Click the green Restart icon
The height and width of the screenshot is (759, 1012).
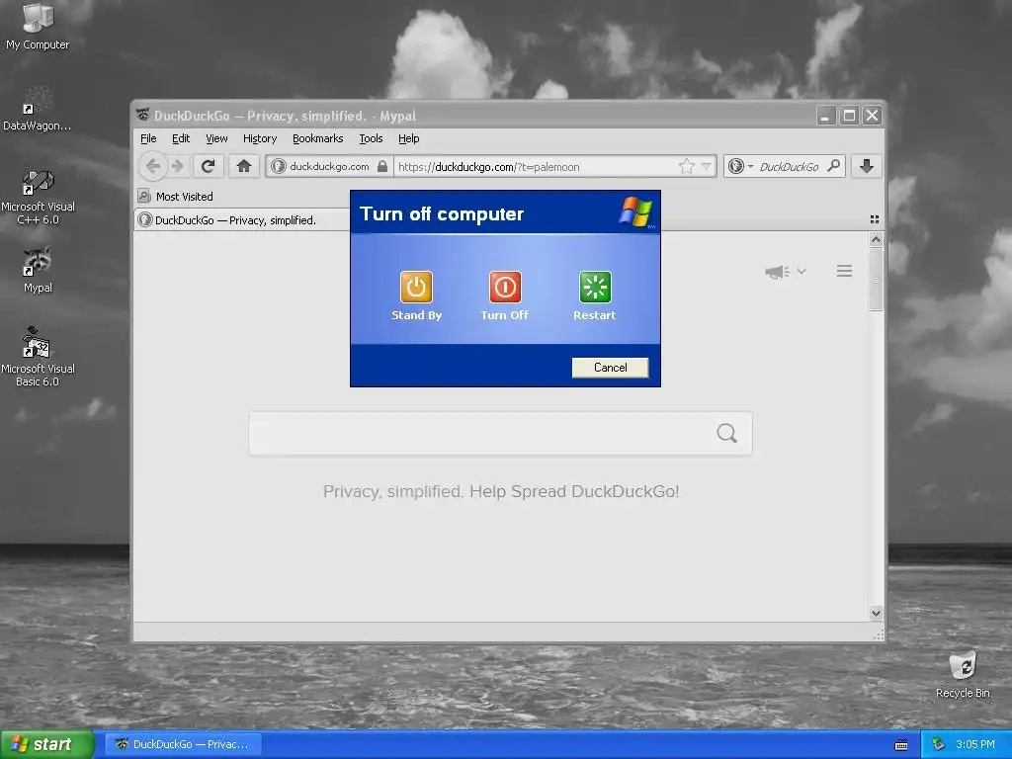pos(594,287)
